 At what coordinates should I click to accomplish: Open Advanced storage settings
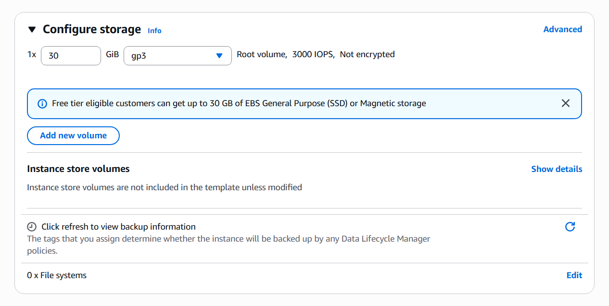pos(562,29)
